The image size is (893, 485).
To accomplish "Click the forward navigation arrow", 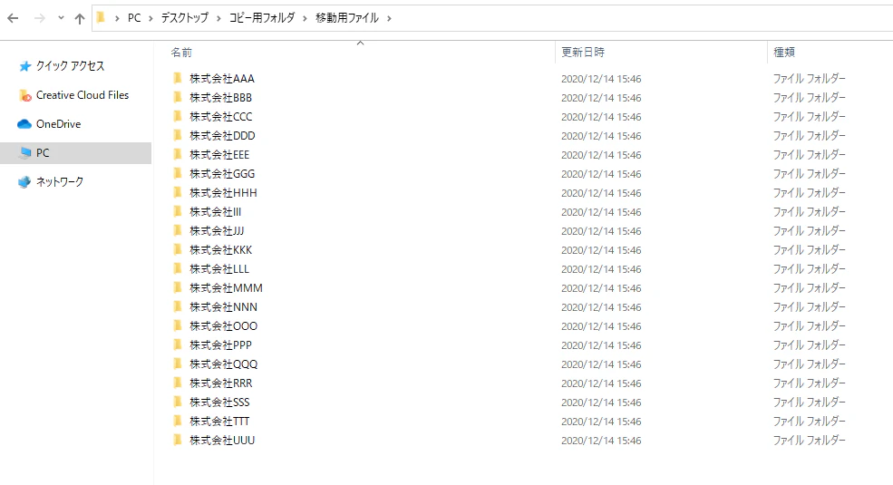I will (x=39, y=18).
